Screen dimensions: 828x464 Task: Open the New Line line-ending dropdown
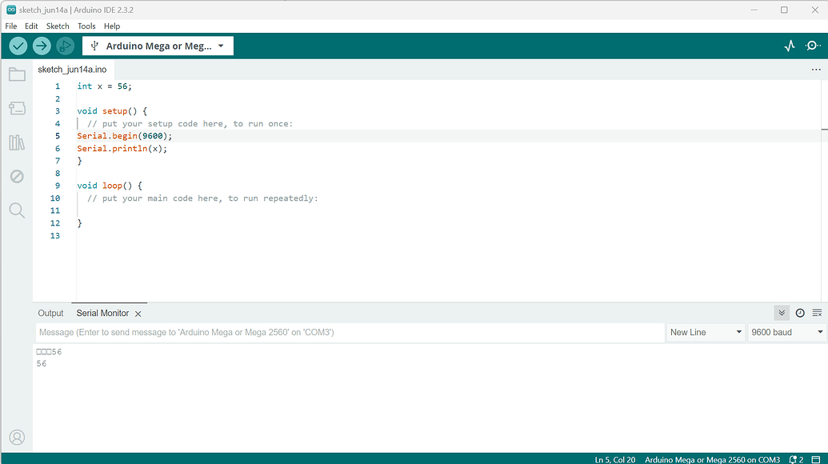705,332
